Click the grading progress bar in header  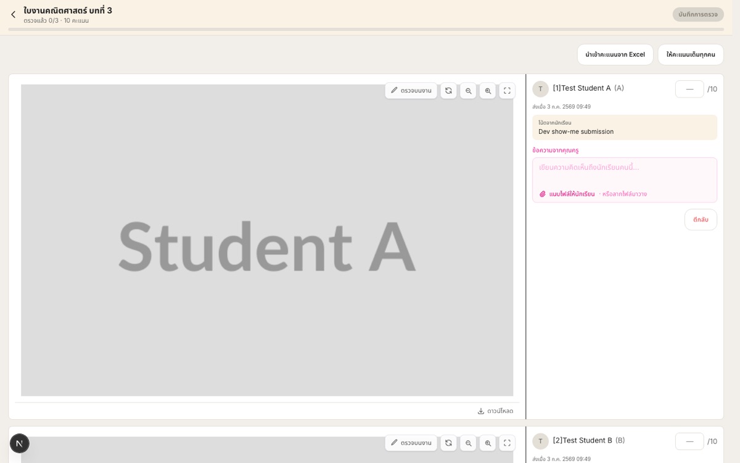coord(366,29)
